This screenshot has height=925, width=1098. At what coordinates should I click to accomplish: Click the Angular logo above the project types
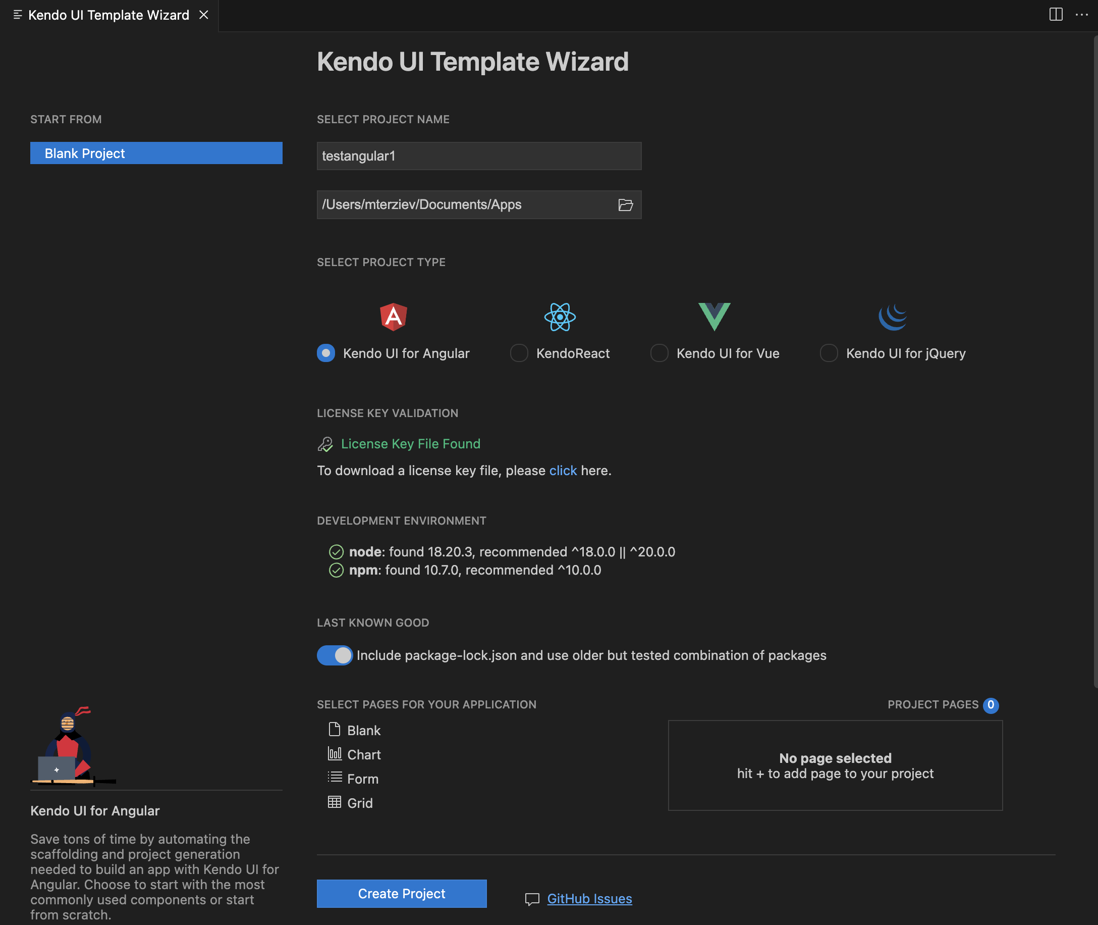393,317
